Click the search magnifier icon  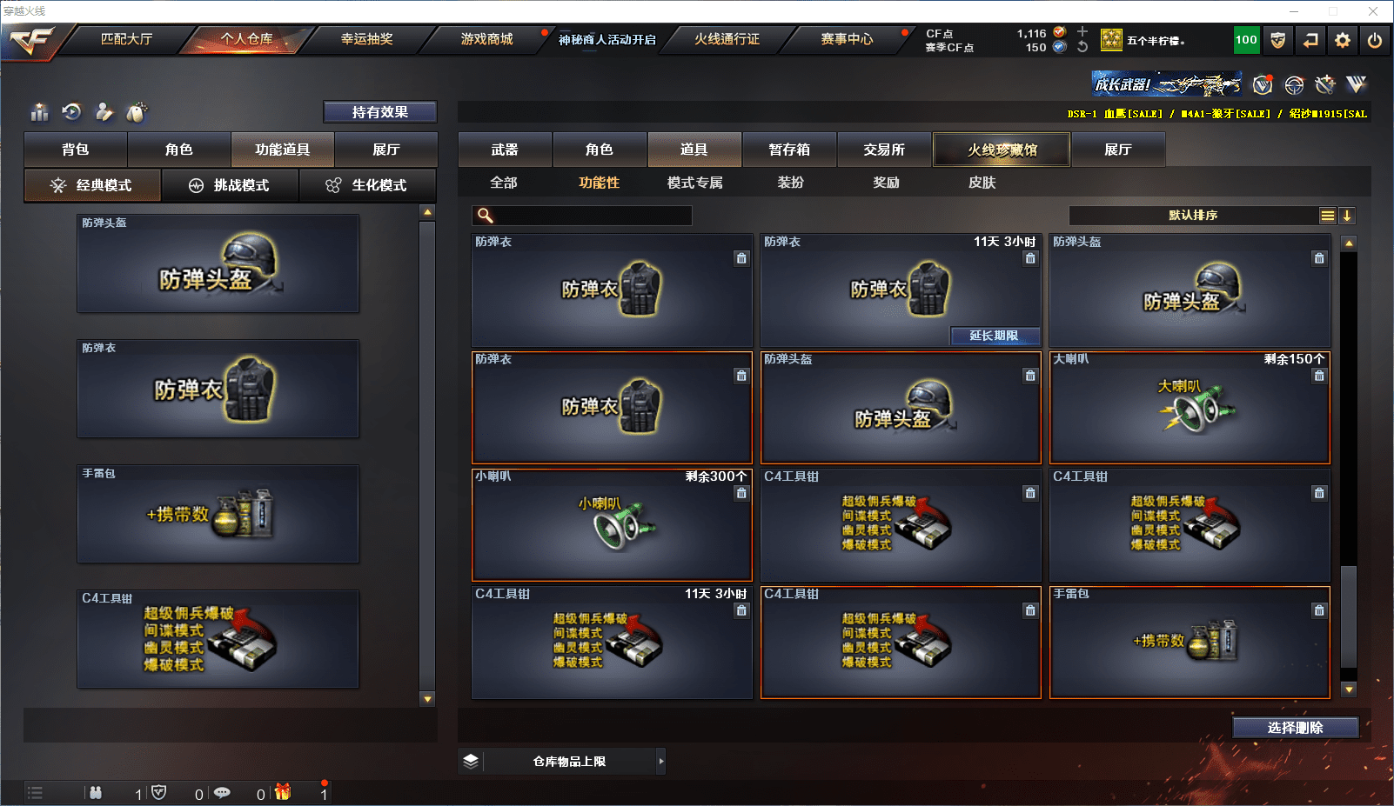[486, 216]
